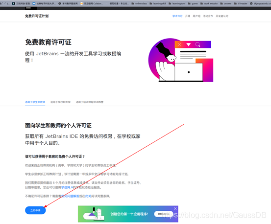Open the answer bookmark folder
This screenshot has height=224, width=271.
point(226,3)
